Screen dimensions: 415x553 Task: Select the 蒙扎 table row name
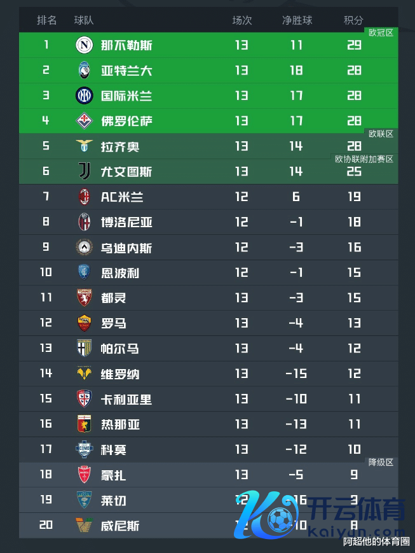114,475
